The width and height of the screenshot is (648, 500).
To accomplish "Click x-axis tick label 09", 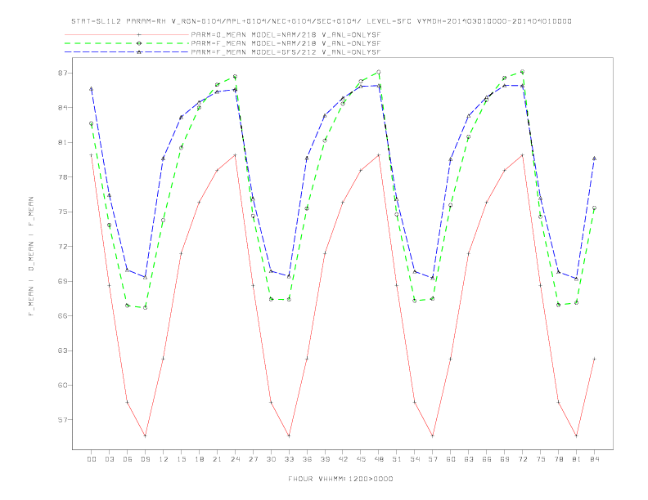I will click(x=145, y=459).
